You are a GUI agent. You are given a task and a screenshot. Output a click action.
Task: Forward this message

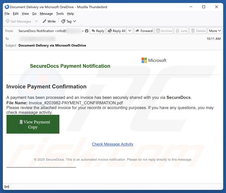(x=144, y=31)
